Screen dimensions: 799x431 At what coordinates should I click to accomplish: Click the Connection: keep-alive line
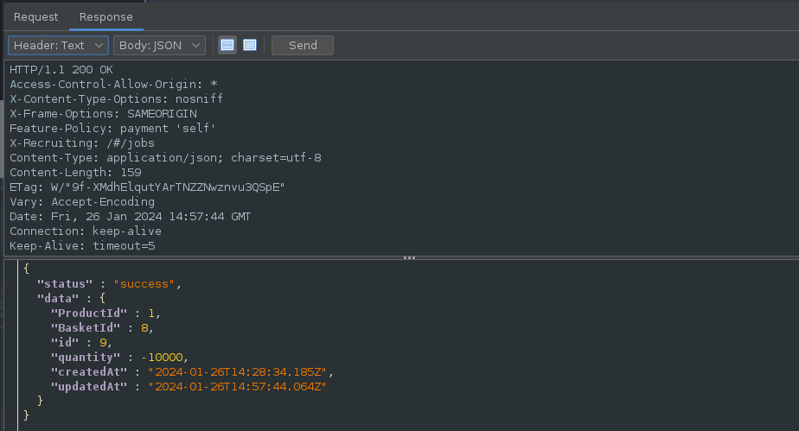coord(86,231)
